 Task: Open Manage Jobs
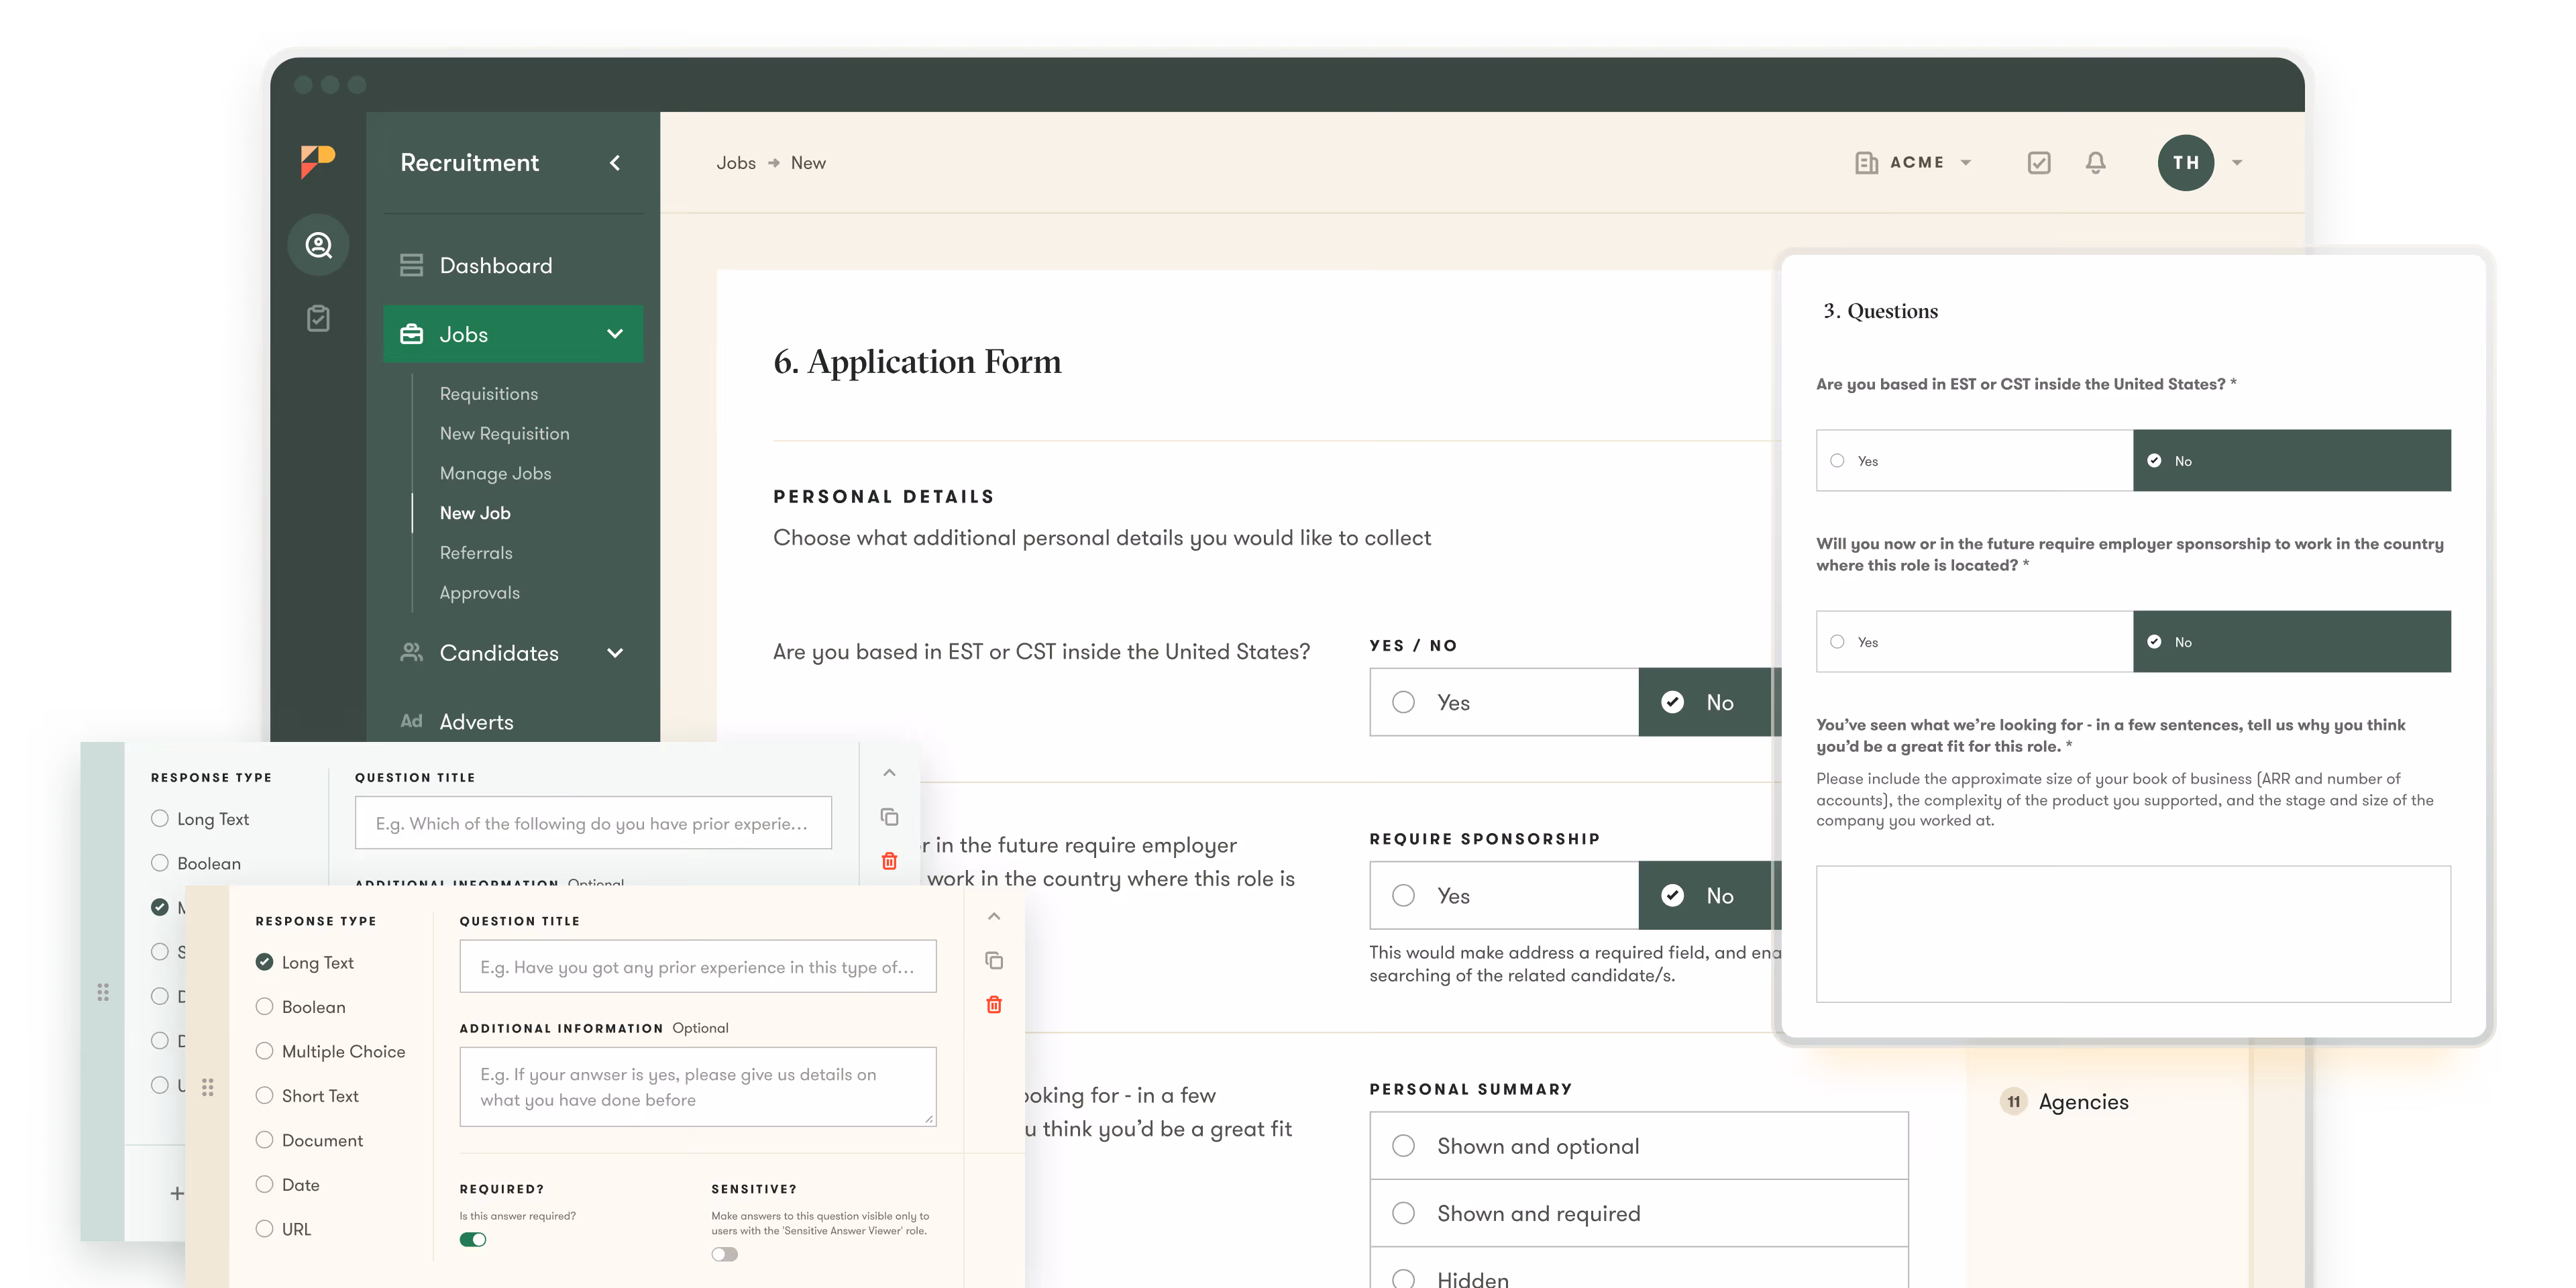[496, 473]
